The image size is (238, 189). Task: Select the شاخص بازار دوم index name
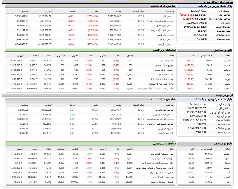(x=166, y=44)
